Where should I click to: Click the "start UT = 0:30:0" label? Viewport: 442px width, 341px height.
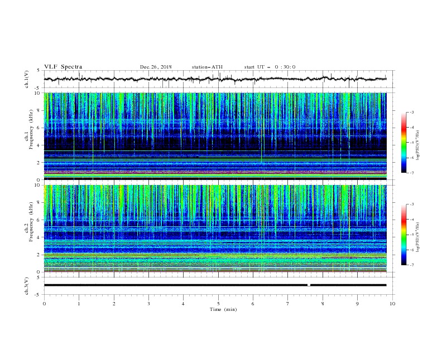point(270,67)
